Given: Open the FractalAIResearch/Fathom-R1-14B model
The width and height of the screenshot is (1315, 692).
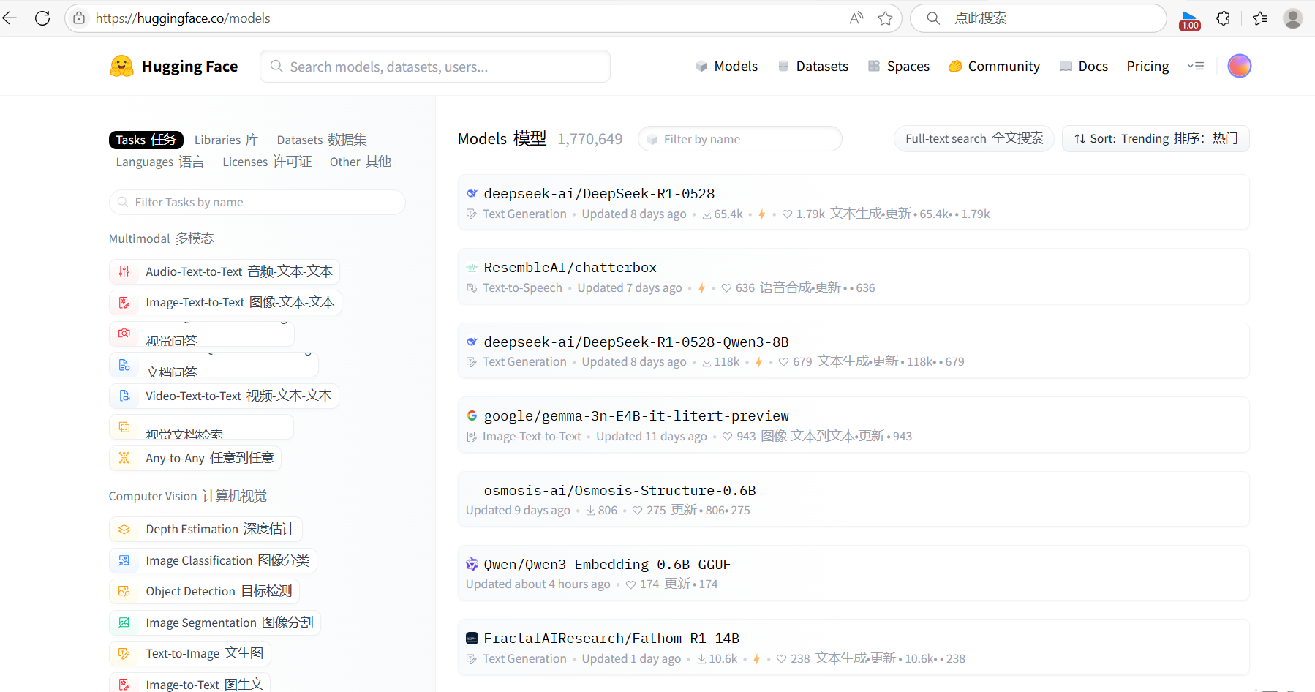Looking at the screenshot, I should point(854,647).
